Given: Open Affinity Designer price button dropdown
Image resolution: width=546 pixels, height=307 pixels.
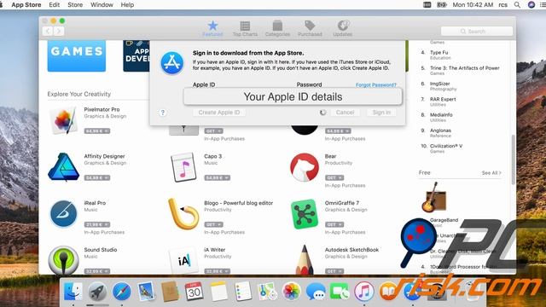Looking at the screenshot, I should point(96,178).
